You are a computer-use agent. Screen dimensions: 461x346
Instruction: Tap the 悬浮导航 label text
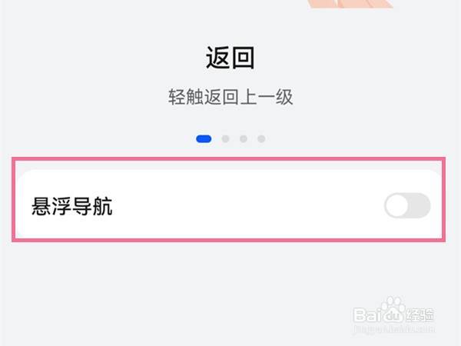[72, 206]
